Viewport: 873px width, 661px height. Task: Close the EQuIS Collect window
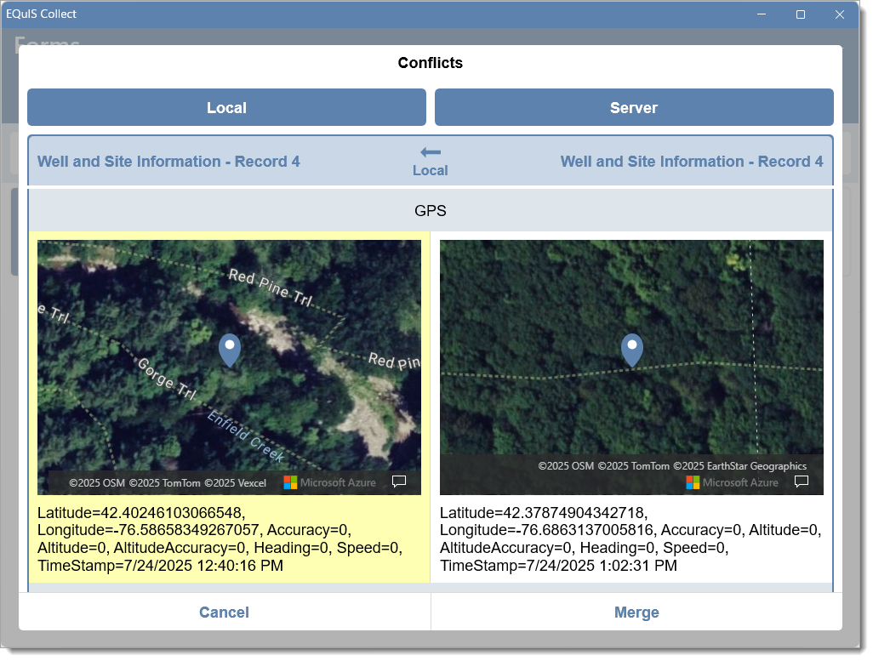click(840, 14)
